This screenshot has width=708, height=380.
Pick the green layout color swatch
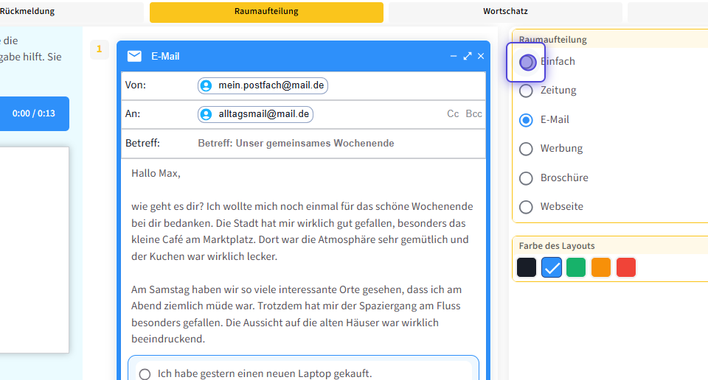coord(576,267)
